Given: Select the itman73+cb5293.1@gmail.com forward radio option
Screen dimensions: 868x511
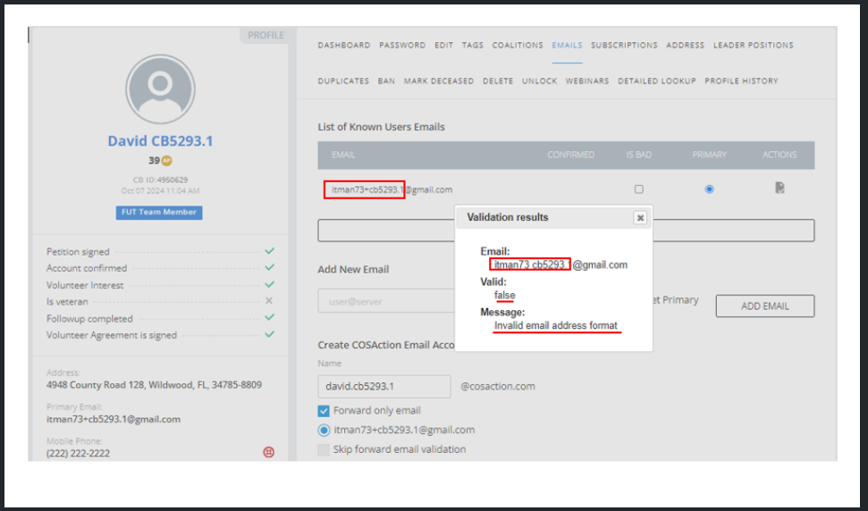Looking at the screenshot, I should coord(324,430).
